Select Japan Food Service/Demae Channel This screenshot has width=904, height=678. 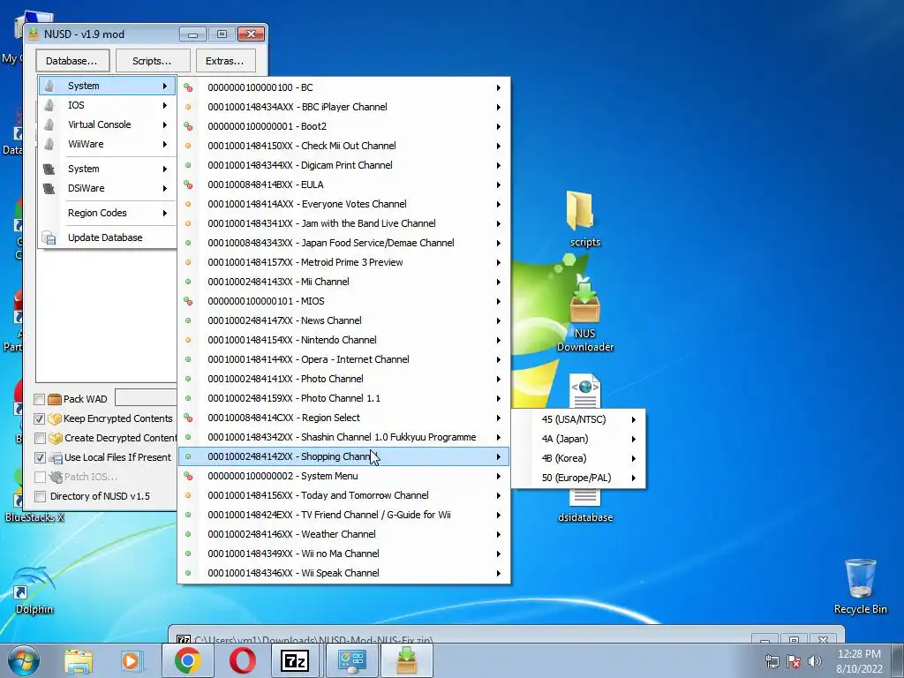pyautogui.click(x=343, y=244)
